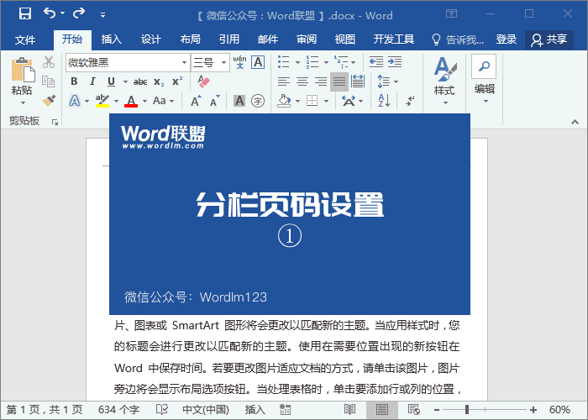The height and width of the screenshot is (420, 588).
Task: Switch to the 引用 tab
Action: (229, 39)
